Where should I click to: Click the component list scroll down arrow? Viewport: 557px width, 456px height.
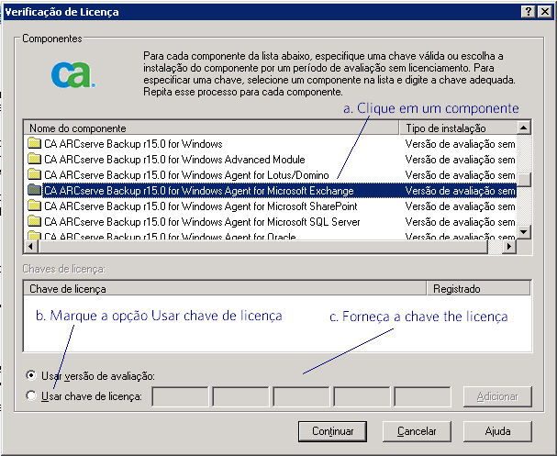point(523,233)
